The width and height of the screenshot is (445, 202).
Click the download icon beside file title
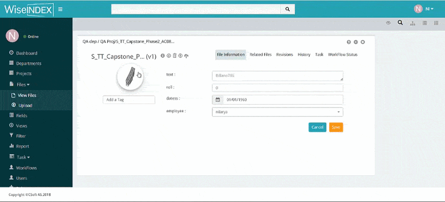click(169, 56)
